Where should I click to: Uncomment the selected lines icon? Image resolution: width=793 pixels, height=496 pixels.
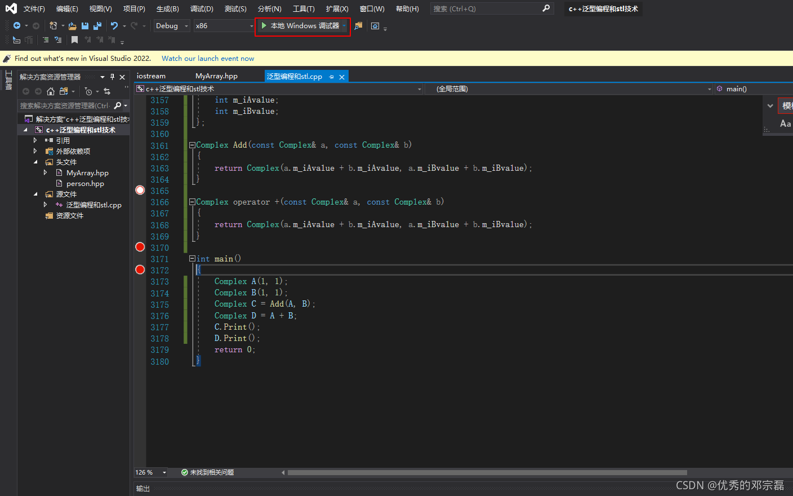coord(57,40)
